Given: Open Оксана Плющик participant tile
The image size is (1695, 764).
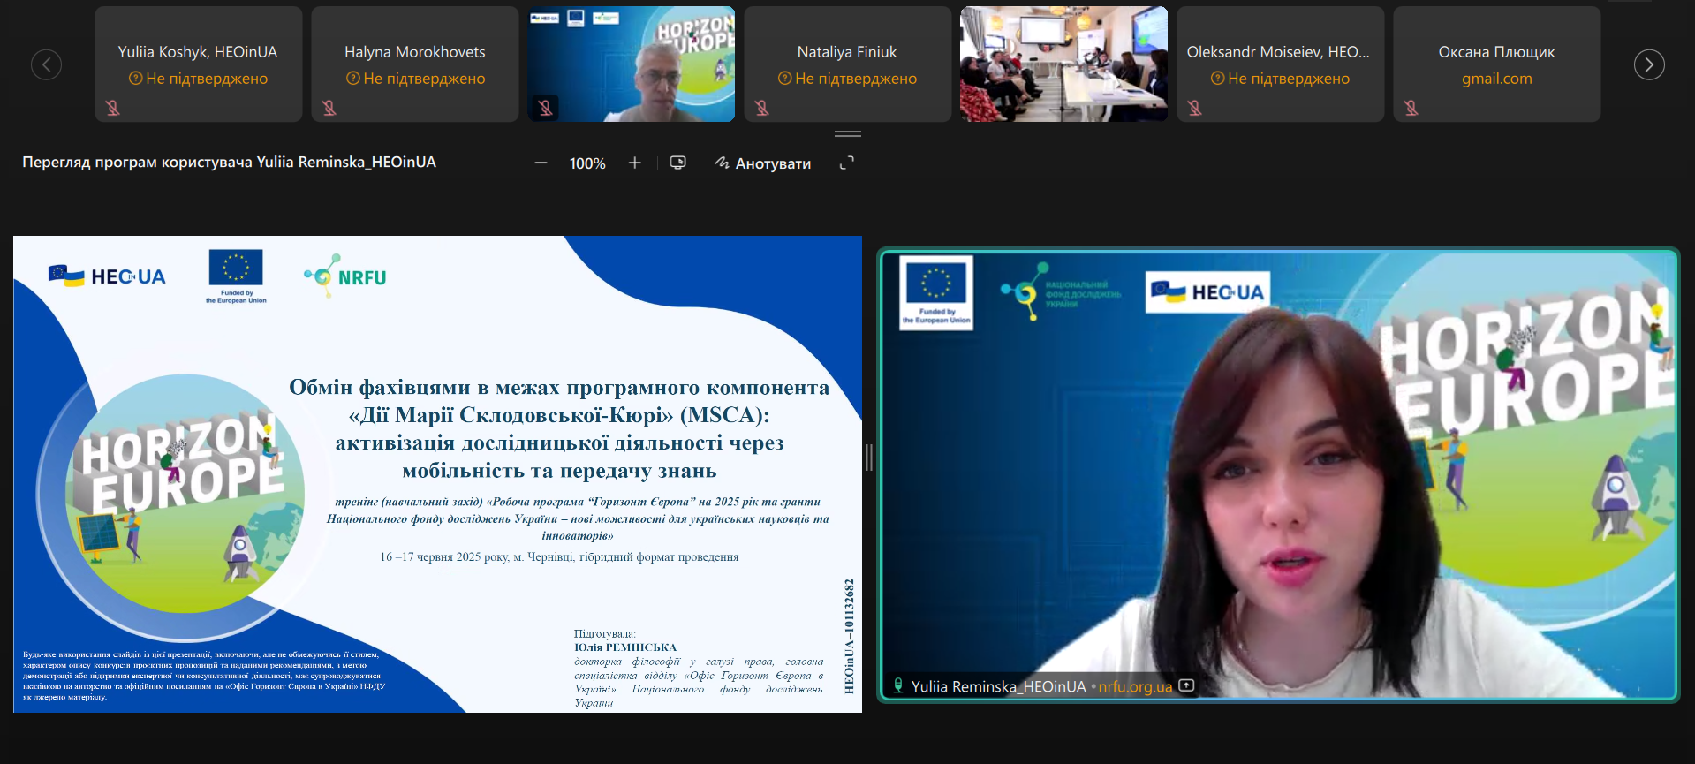Looking at the screenshot, I should click(x=1497, y=64).
